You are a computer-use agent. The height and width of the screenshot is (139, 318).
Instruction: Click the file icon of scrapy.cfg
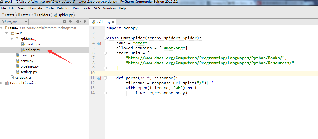point(12,77)
